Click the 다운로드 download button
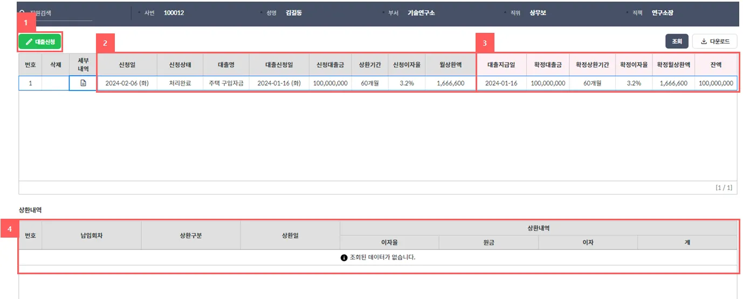 click(714, 41)
